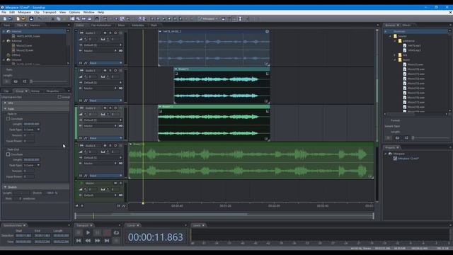Solo the Audio 4 track
This screenshot has height=255, width=453.
click(x=110, y=146)
